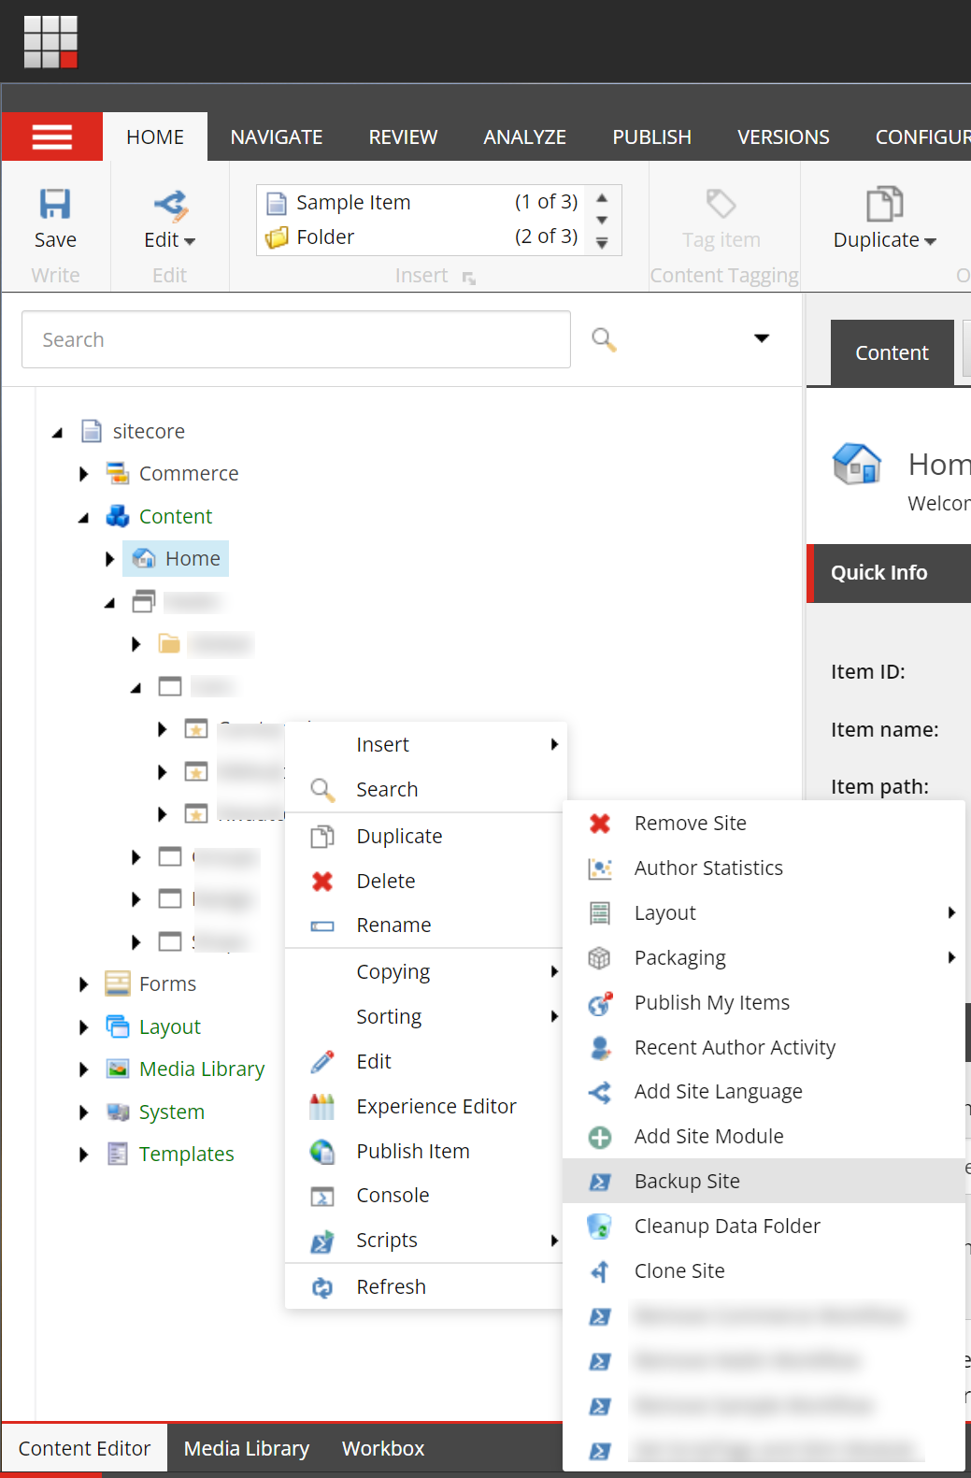Open the search options dropdown arrow
The image size is (971, 1478).
tap(762, 338)
